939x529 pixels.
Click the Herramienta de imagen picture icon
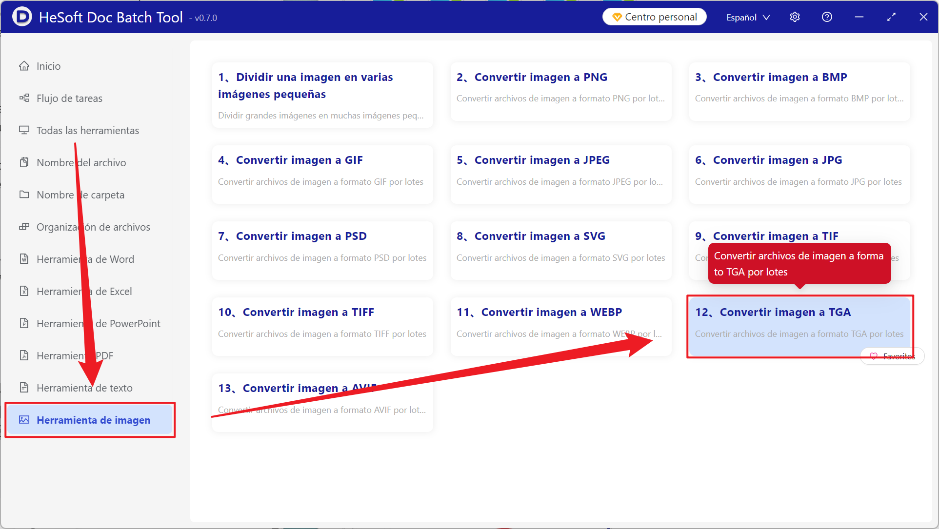coord(24,420)
